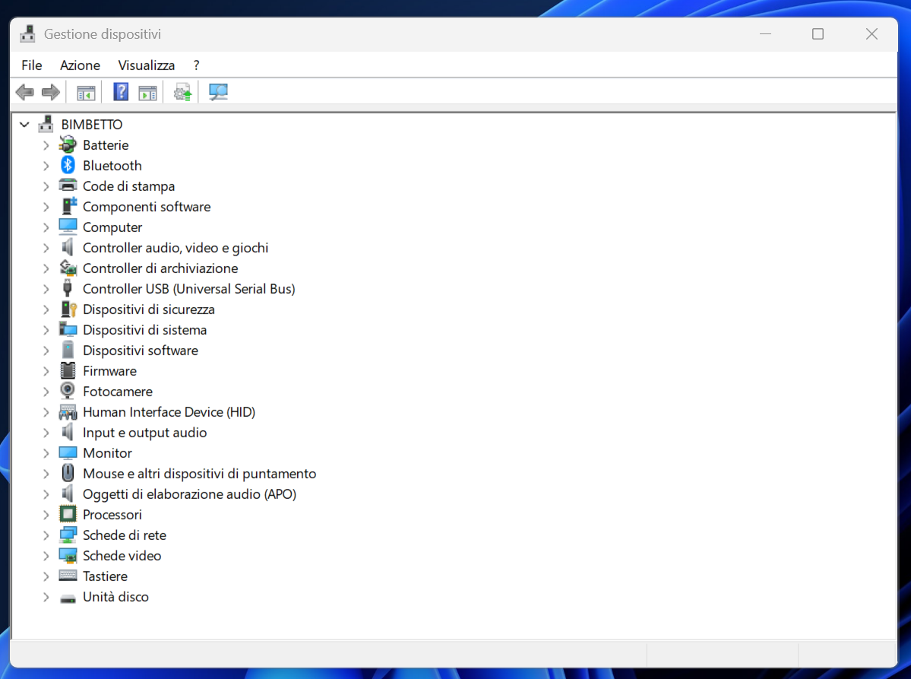Click the Firmware chip icon

pyautogui.click(x=68, y=370)
